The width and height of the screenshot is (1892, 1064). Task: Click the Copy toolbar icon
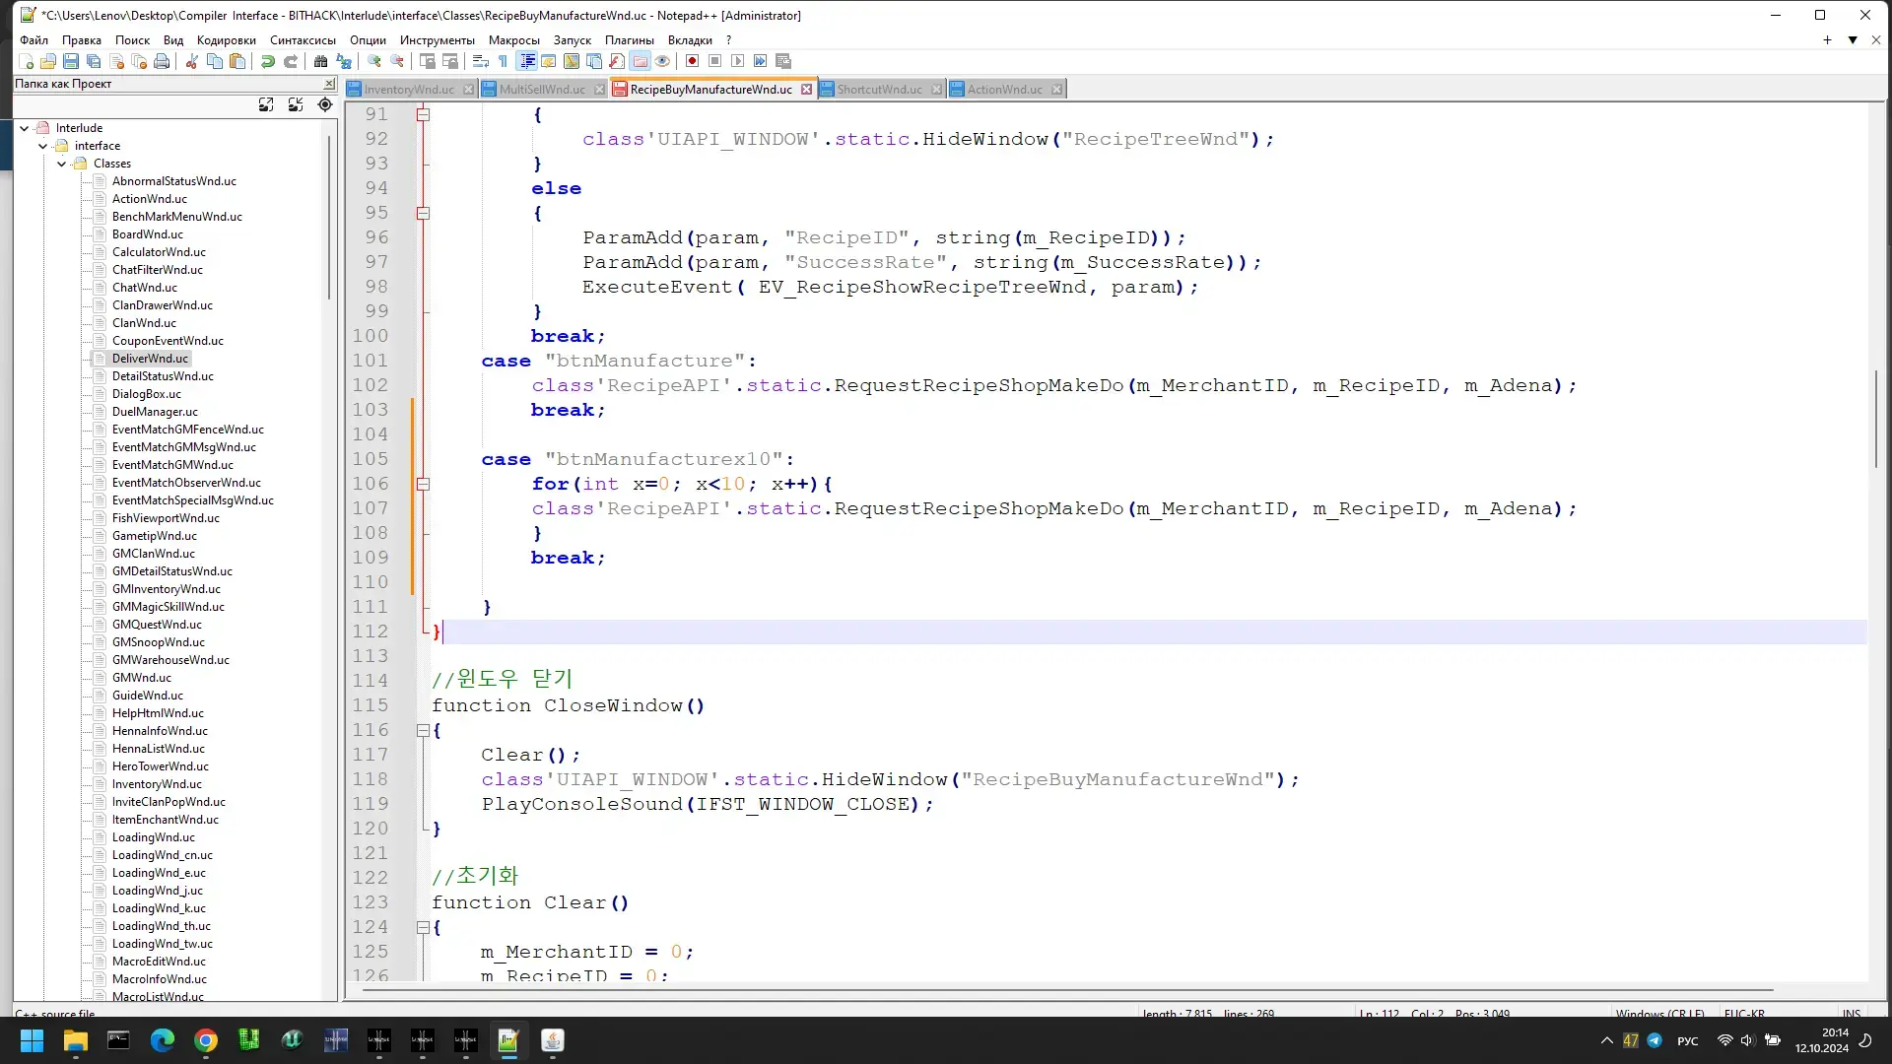coord(215,61)
